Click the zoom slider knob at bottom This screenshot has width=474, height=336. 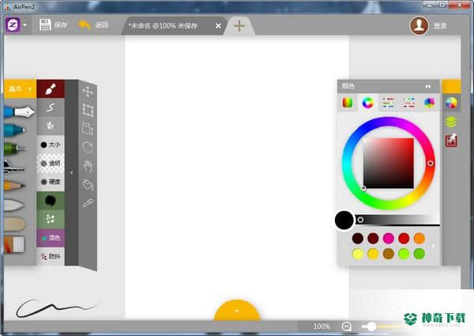(x=371, y=327)
